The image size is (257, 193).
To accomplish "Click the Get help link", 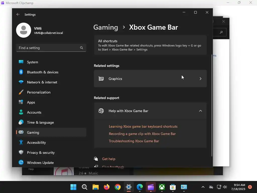I will 109,159.
